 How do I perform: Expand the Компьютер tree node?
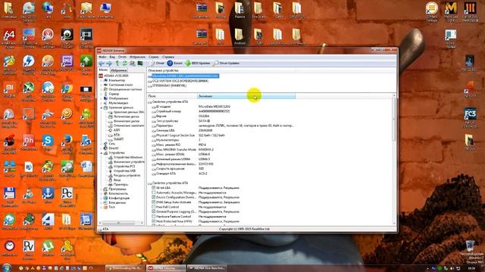(101, 80)
